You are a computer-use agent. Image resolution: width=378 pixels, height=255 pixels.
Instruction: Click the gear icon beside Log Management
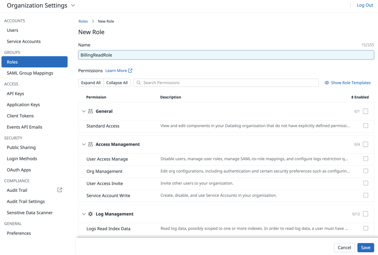pos(90,214)
